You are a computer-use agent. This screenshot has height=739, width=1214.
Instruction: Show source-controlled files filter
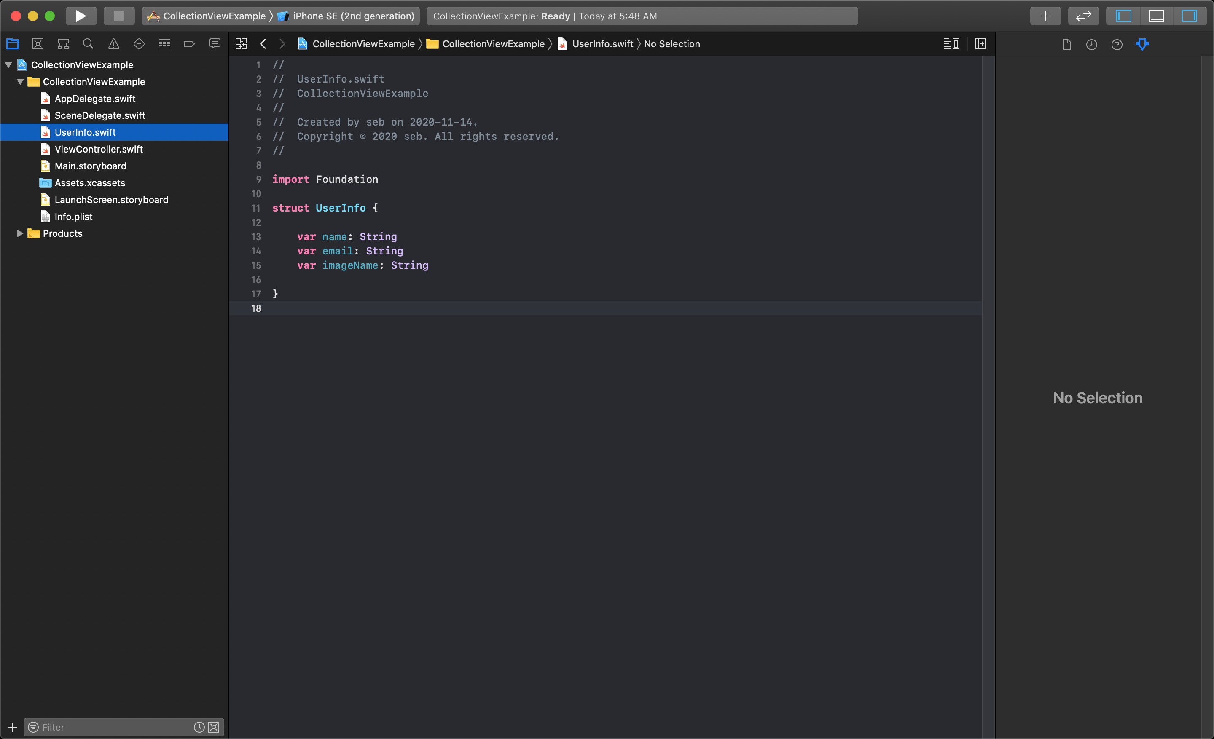click(214, 727)
